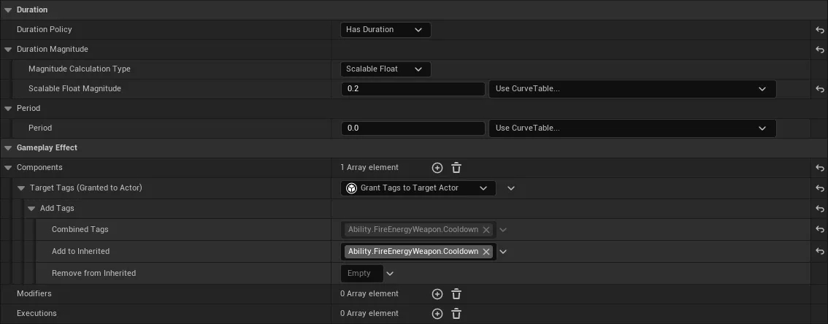Reset Components to default
Image resolution: width=828 pixels, height=324 pixels.
(819, 168)
